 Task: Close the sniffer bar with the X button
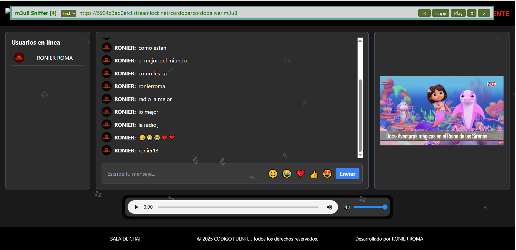(472, 13)
